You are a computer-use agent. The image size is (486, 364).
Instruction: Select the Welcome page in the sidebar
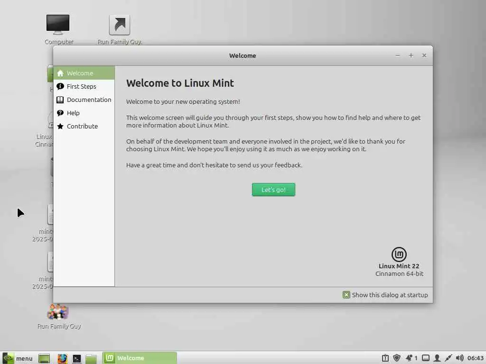click(84, 73)
